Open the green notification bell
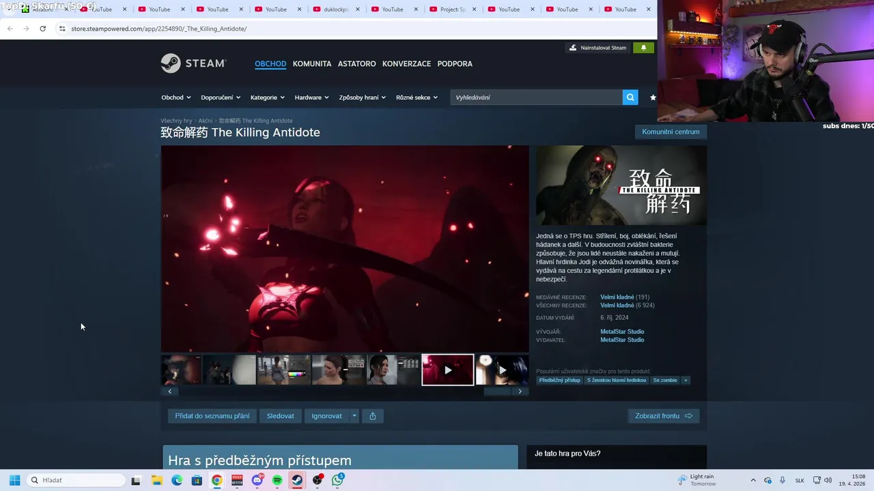Screen dimensions: 874x491 (x=643, y=48)
